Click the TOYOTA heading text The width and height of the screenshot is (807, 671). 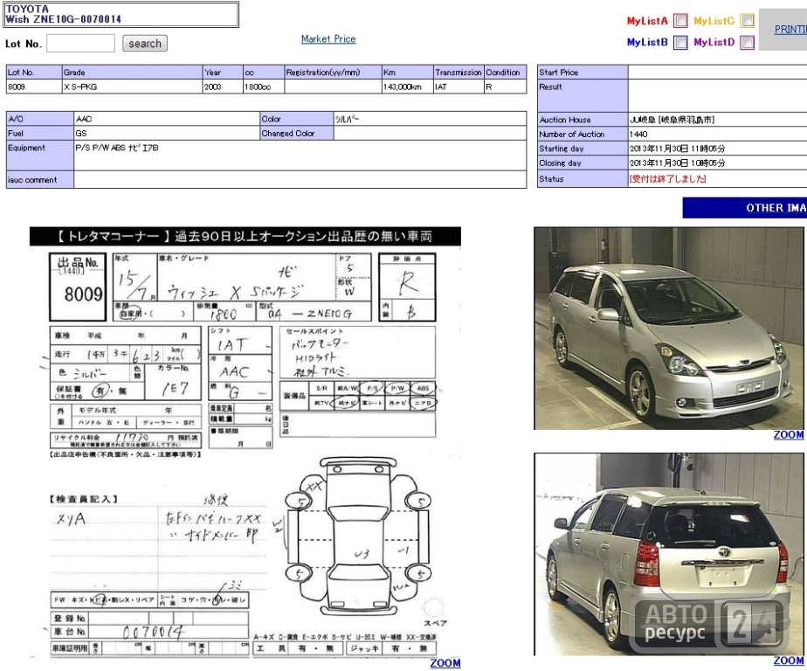pos(27,9)
